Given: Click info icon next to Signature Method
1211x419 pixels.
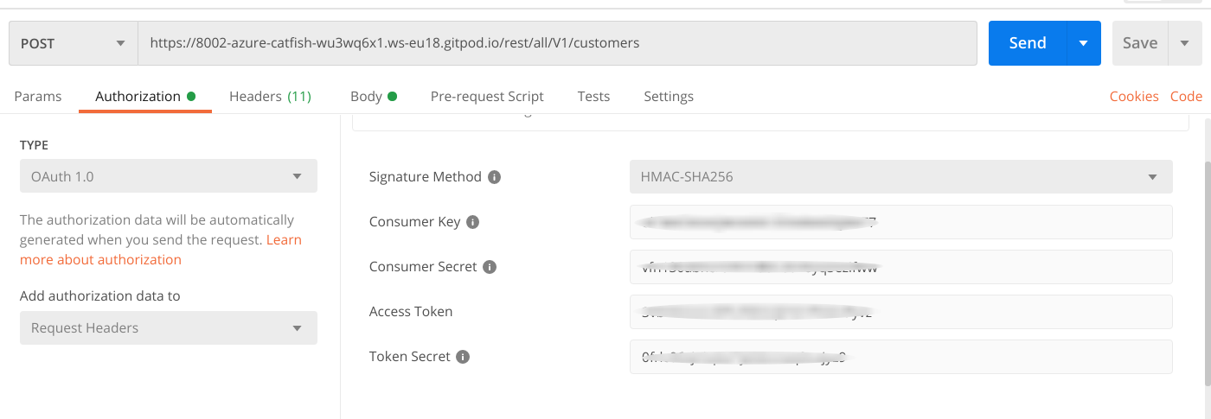Looking at the screenshot, I should click(x=495, y=177).
